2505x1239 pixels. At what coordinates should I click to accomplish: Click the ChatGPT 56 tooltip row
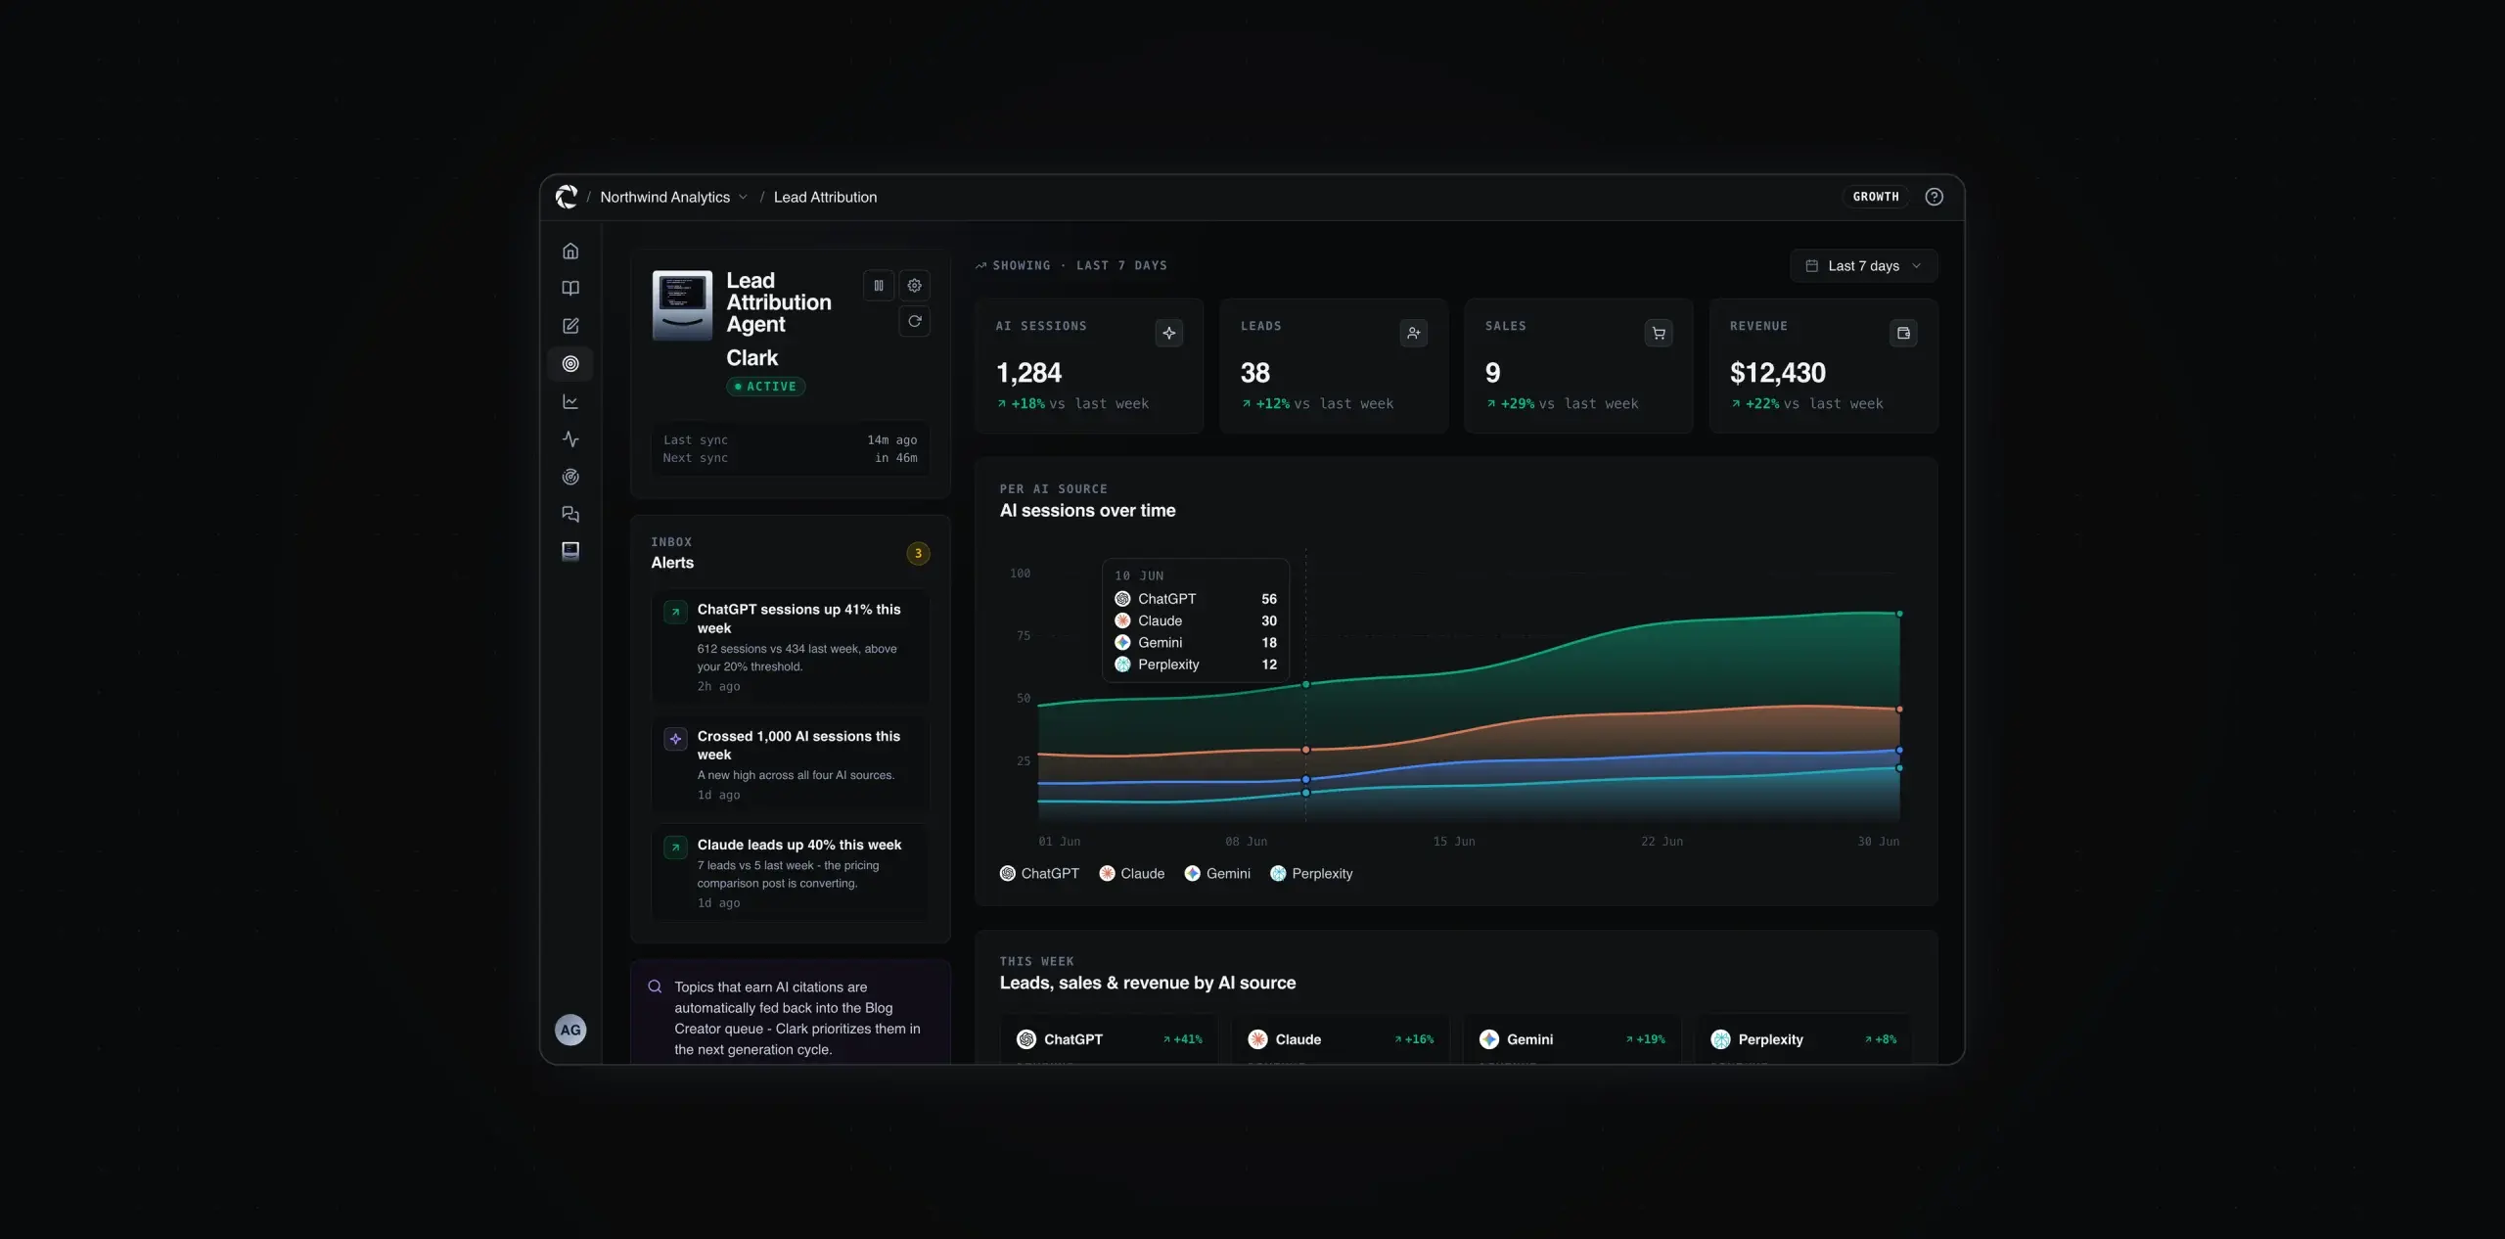pos(1196,599)
